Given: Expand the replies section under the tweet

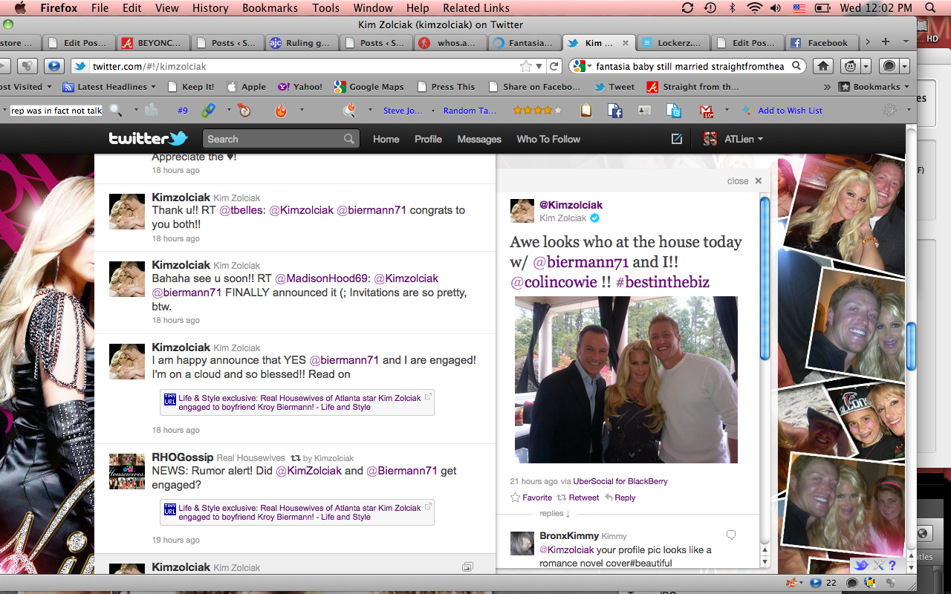Looking at the screenshot, I should pos(554,513).
